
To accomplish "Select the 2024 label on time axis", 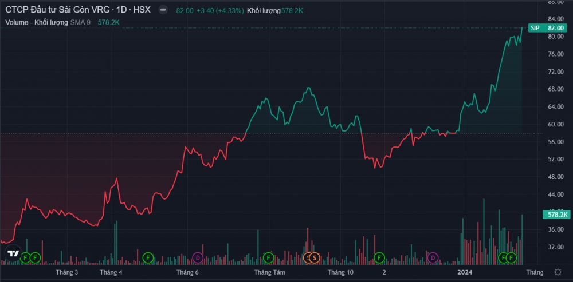I will [x=465, y=273].
